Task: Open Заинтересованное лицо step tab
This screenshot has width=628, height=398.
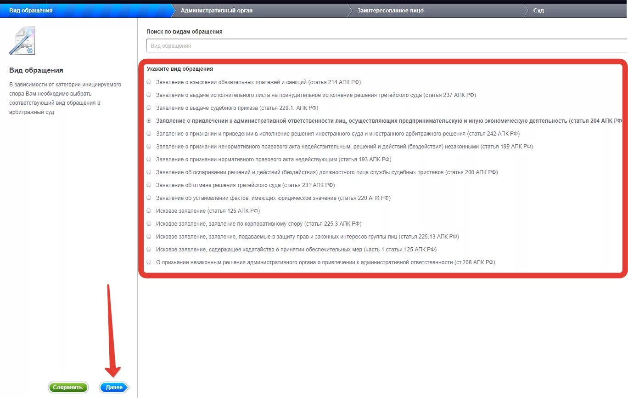Action: (x=438, y=11)
